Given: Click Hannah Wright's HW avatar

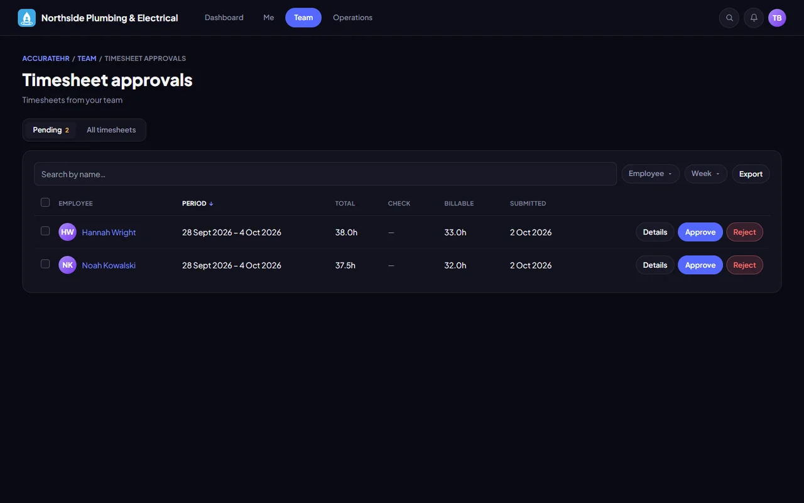Looking at the screenshot, I should [67, 232].
